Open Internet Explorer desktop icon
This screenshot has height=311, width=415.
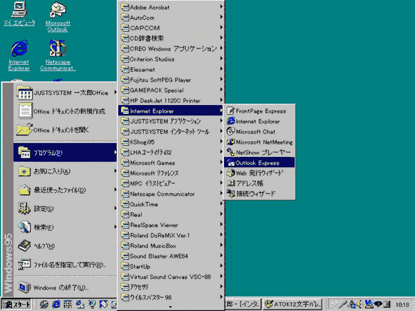coord(19,55)
